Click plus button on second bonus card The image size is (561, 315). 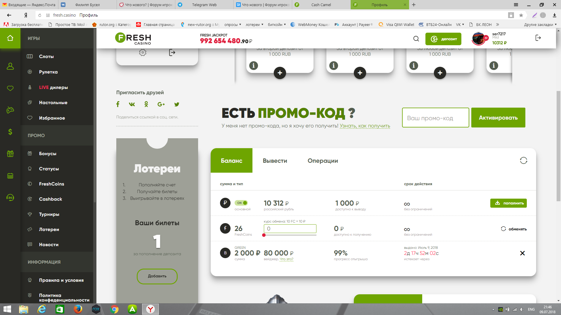coord(360,73)
